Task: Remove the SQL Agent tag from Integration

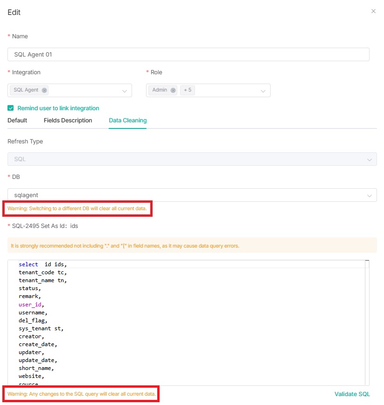Action: pyautogui.click(x=44, y=90)
